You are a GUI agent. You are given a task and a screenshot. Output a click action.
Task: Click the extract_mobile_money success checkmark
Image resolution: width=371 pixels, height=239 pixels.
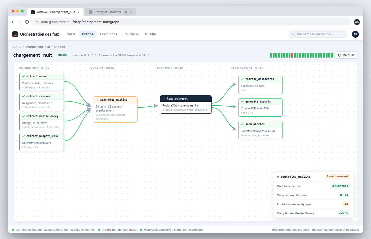pos(23,116)
